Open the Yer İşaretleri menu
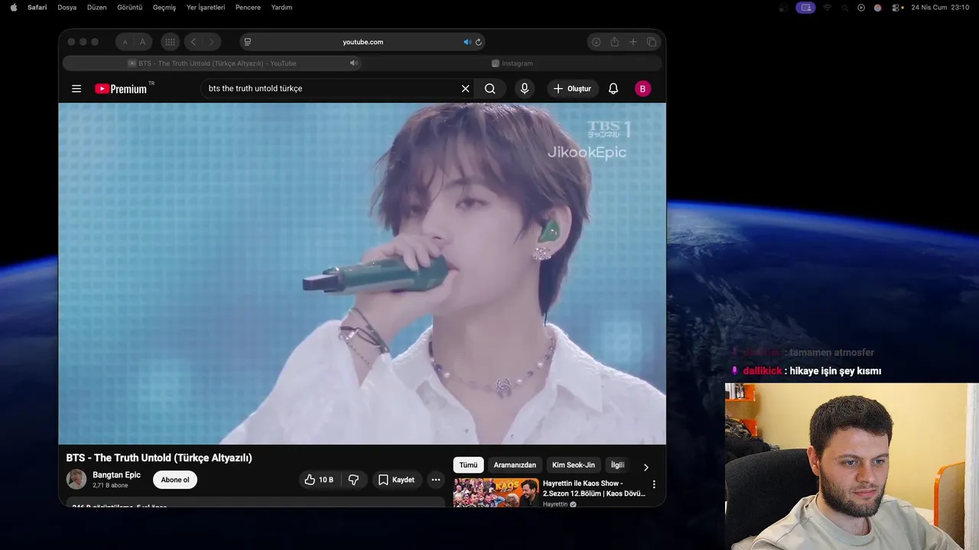The image size is (979, 550). click(x=206, y=8)
